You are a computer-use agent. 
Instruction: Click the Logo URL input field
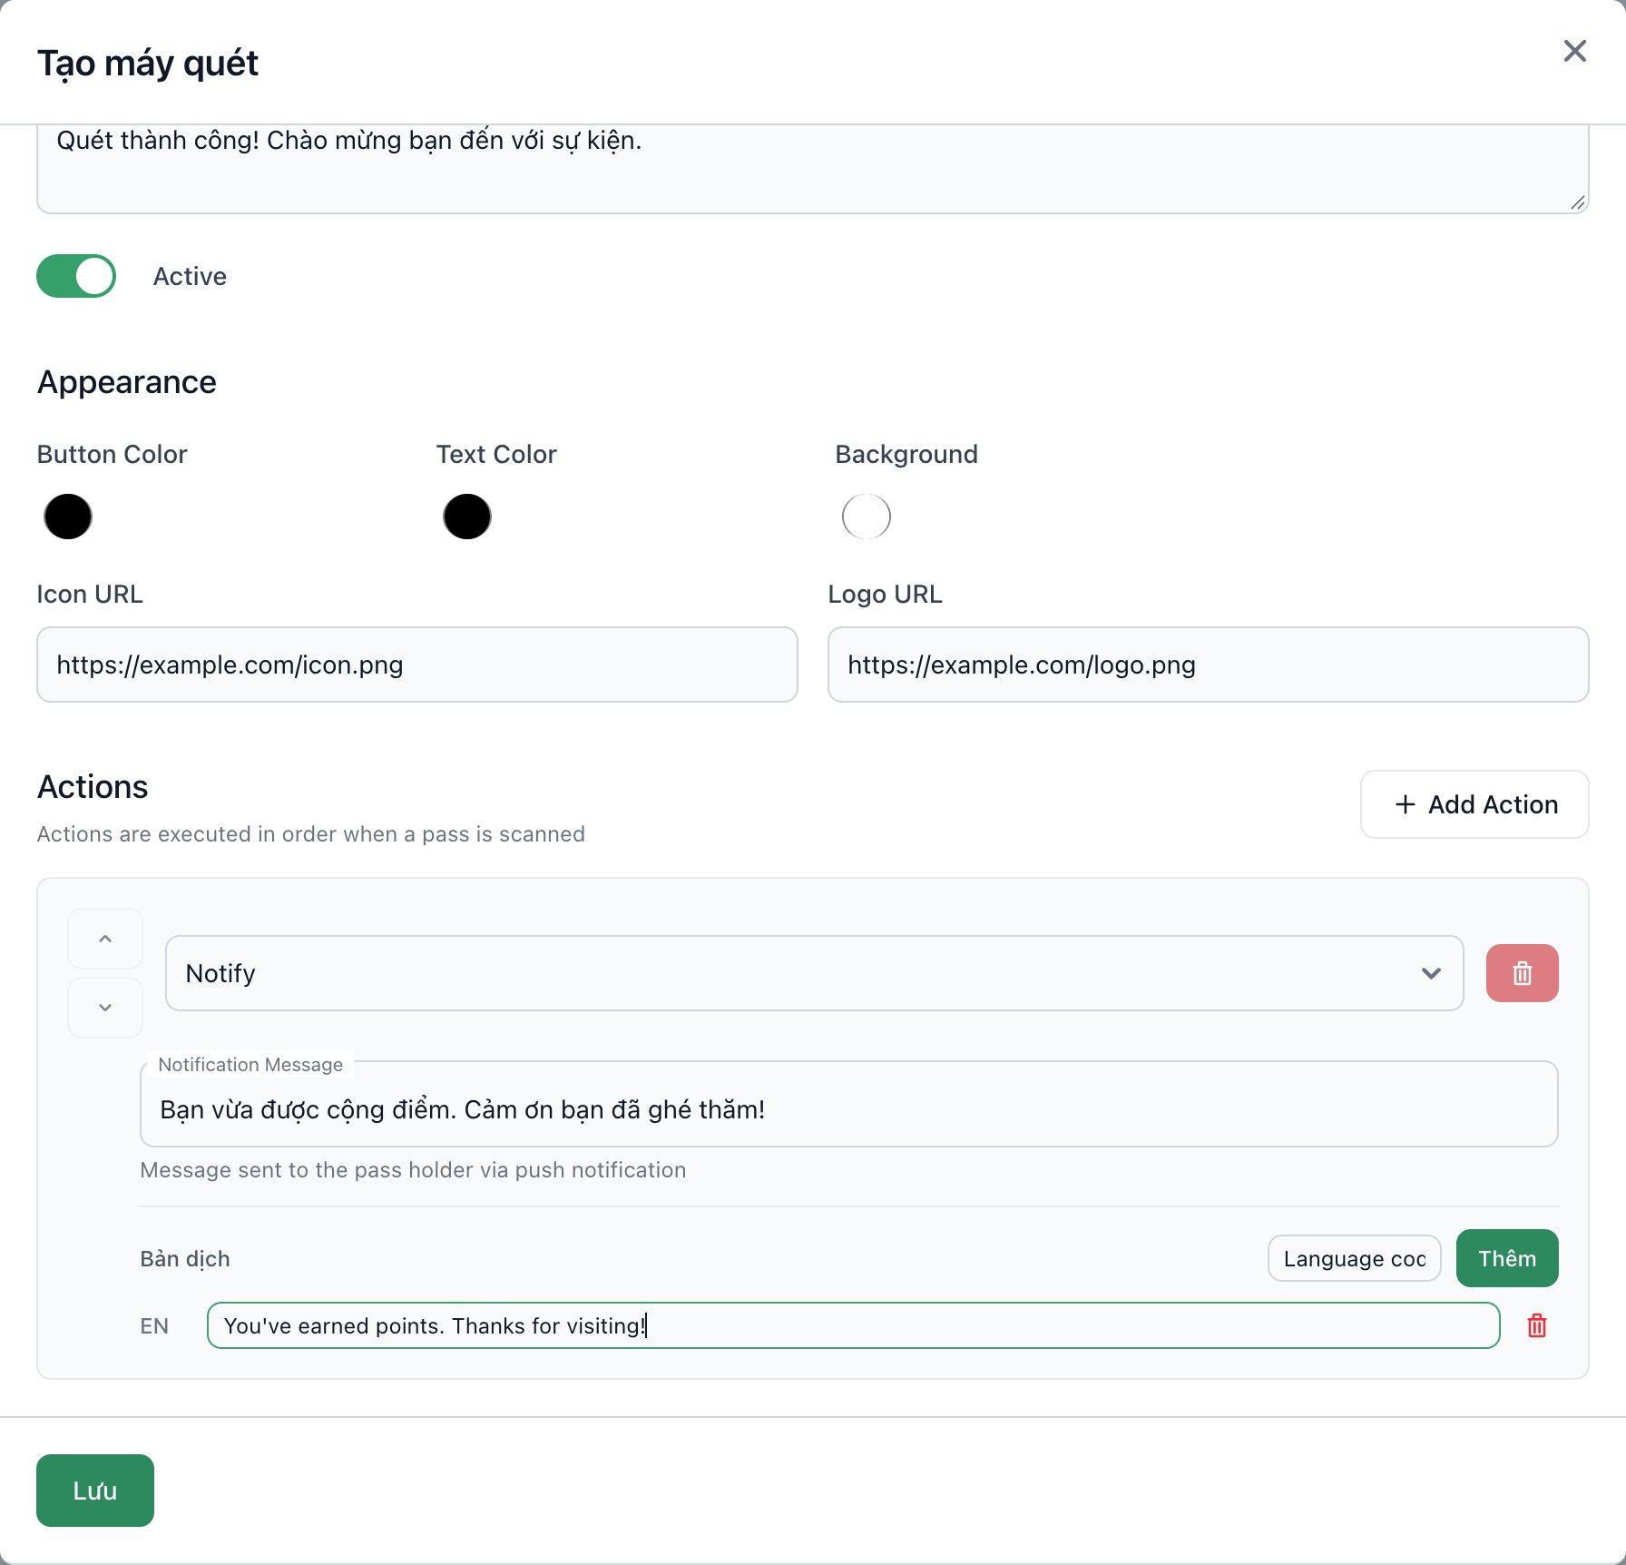tap(1209, 664)
